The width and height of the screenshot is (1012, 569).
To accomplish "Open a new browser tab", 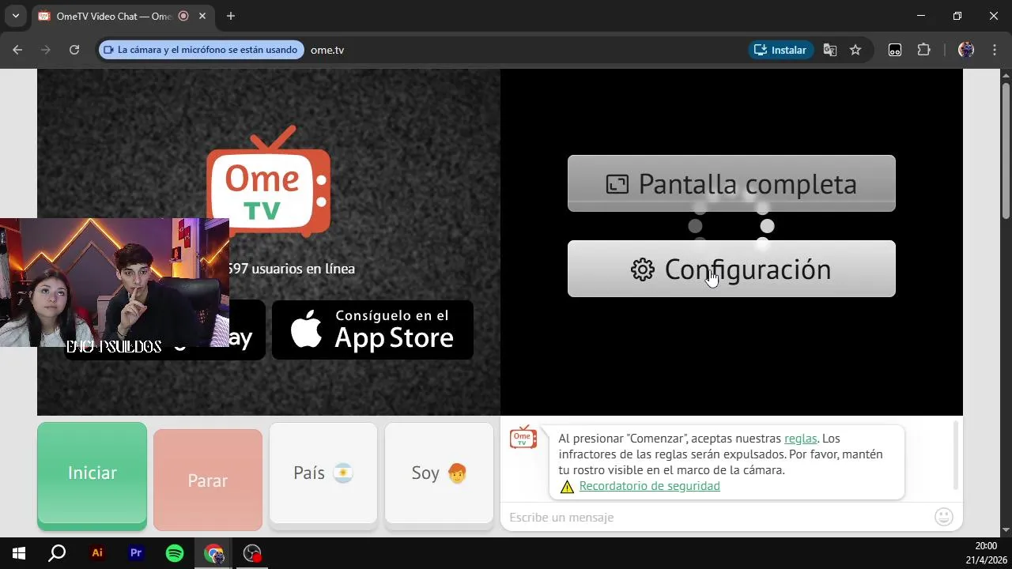I will click(x=231, y=16).
